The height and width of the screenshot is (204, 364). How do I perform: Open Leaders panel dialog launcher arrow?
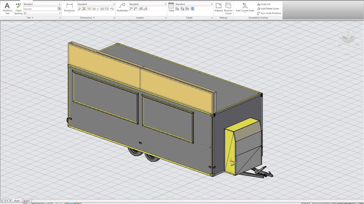(166, 18)
